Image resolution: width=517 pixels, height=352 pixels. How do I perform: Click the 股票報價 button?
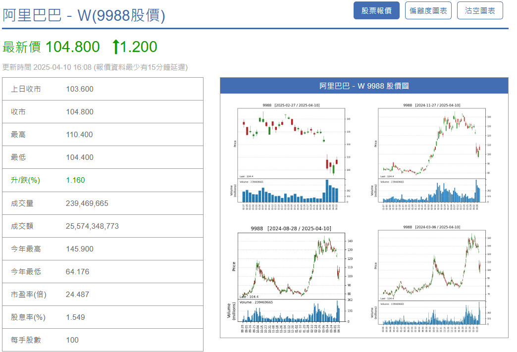376,10
